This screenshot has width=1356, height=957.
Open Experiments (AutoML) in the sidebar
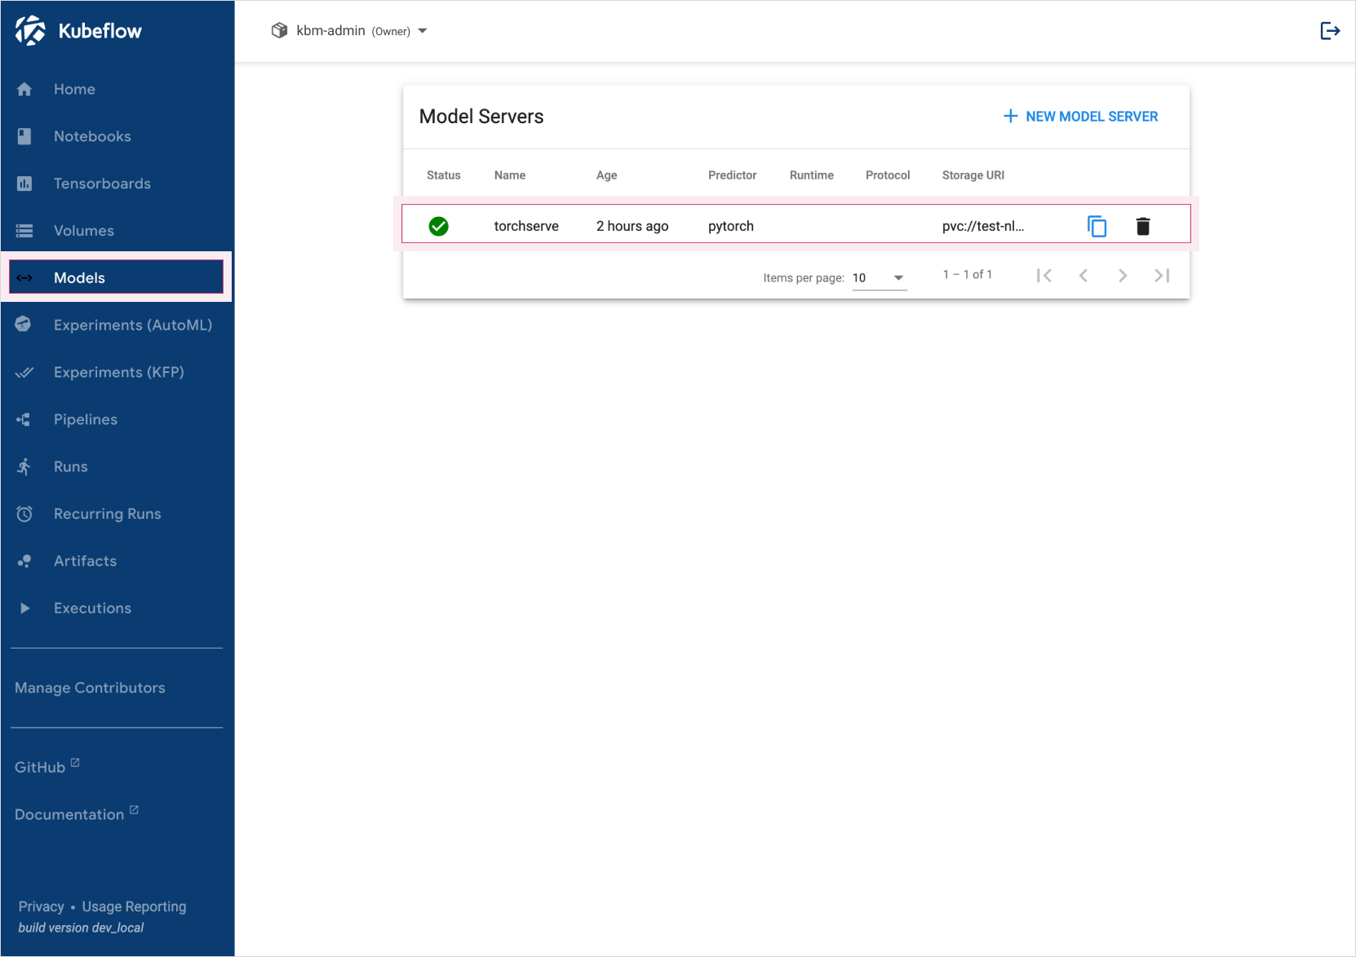pos(117,325)
